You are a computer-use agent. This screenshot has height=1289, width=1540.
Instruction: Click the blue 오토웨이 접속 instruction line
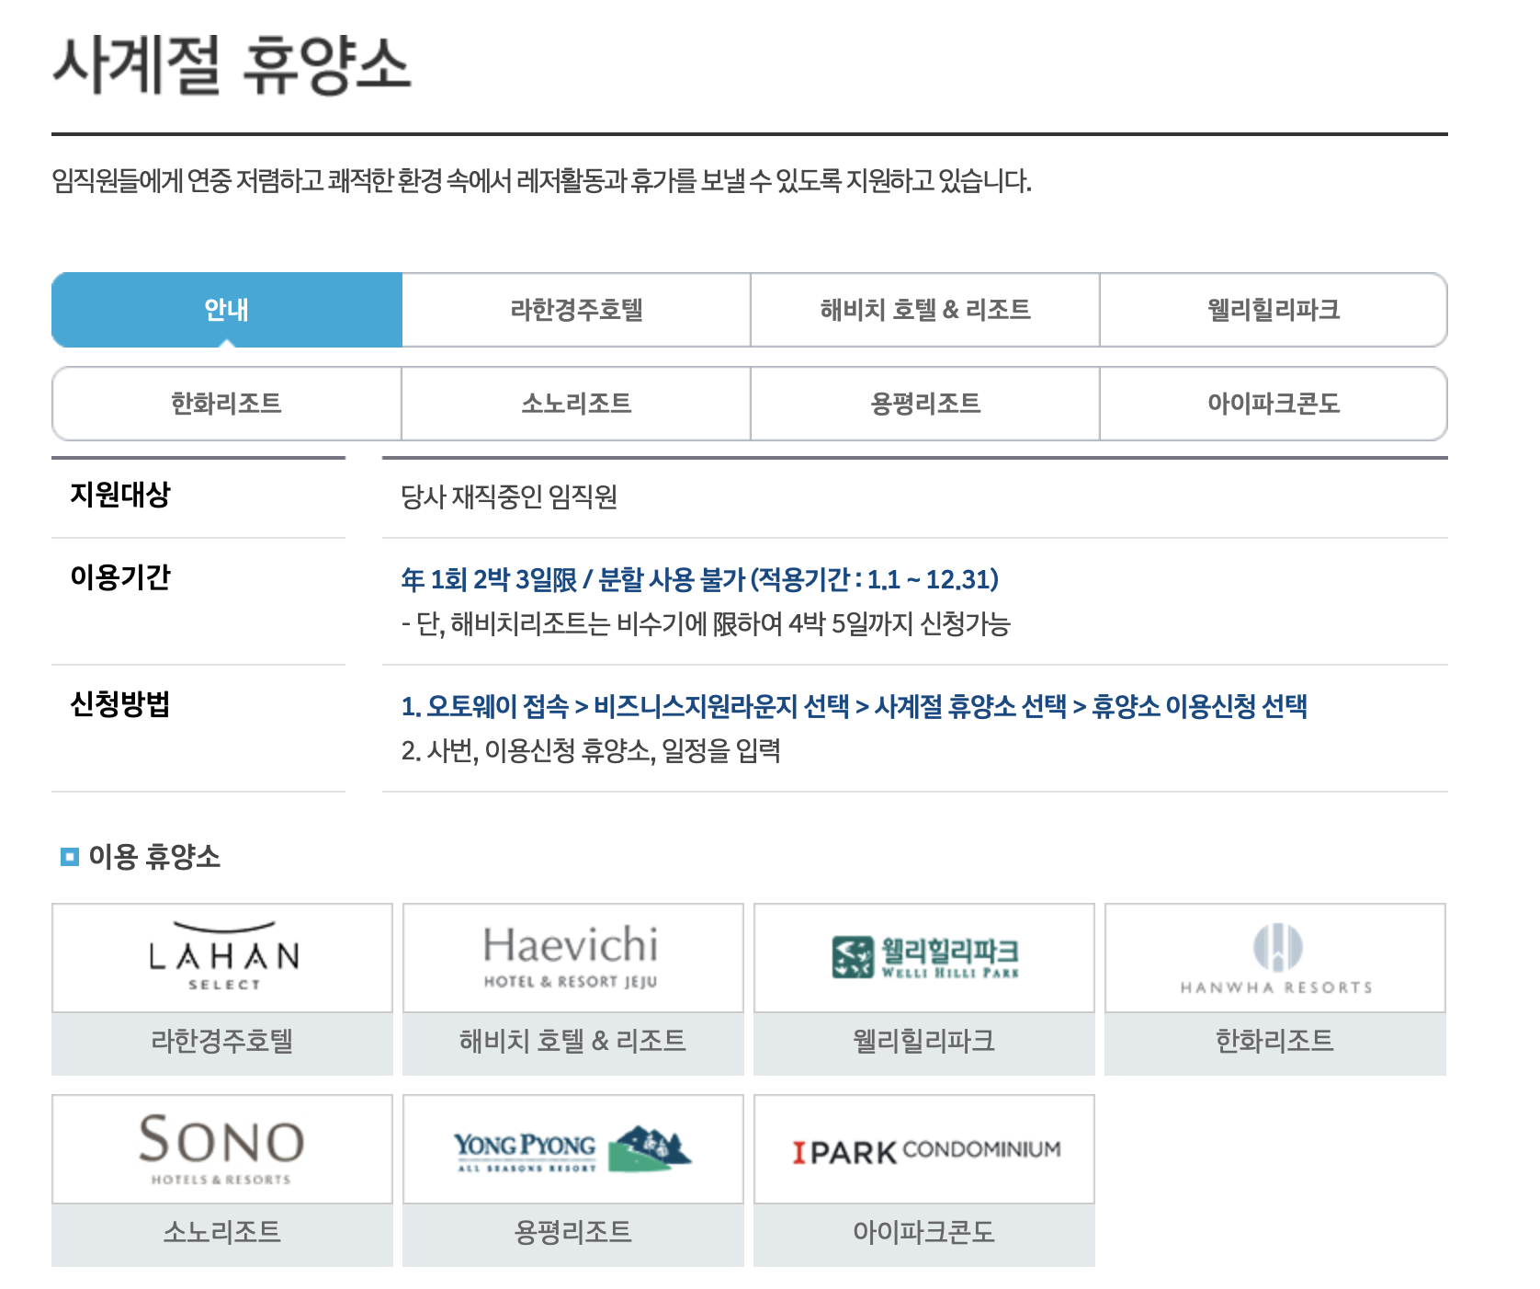tap(855, 707)
